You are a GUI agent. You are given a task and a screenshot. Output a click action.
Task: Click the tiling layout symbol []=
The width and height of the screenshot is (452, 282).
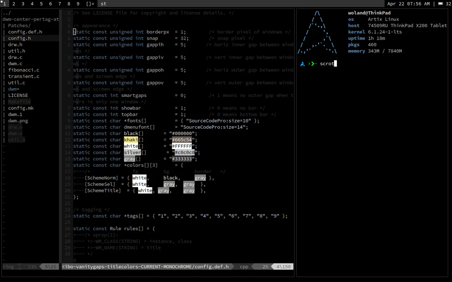click(89, 4)
